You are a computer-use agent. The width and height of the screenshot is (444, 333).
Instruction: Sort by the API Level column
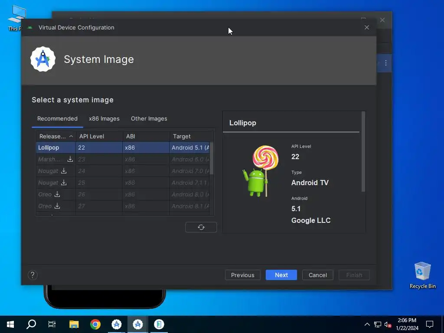(x=99, y=136)
